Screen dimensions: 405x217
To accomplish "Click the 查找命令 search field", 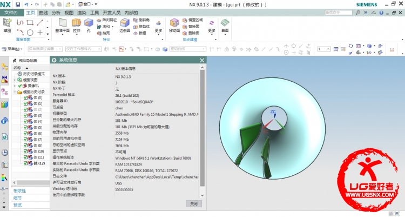I will (x=339, y=12).
